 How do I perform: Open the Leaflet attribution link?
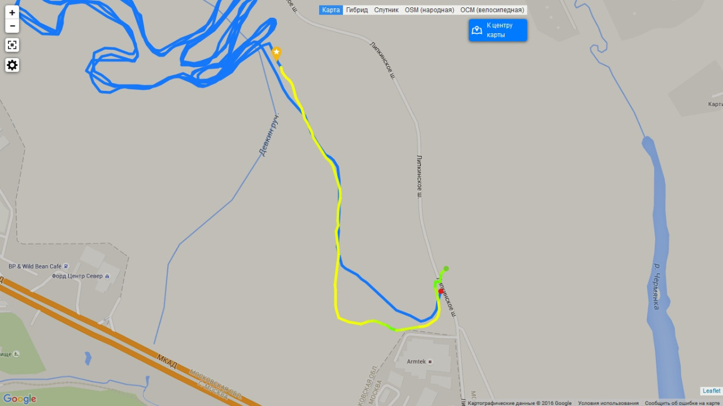point(712,391)
